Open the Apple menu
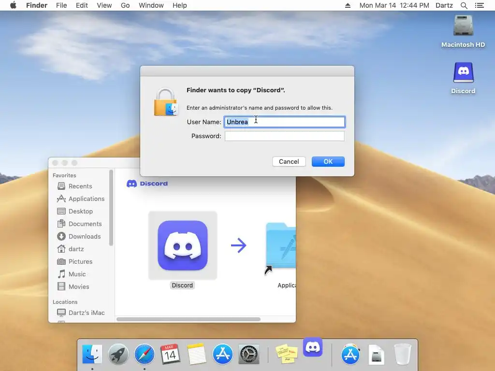This screenshot has height=371, width=495. (13, 5)
